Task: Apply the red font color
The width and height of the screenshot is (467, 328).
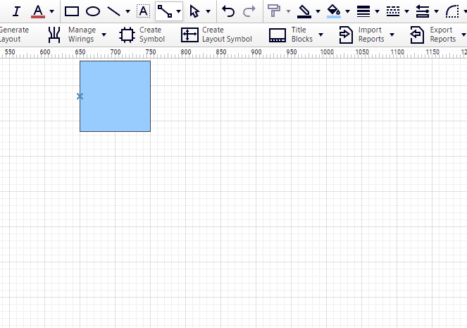Action: point(38,11)
